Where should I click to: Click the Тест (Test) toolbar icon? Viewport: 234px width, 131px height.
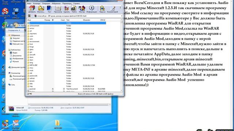click(x=49, y=9)
